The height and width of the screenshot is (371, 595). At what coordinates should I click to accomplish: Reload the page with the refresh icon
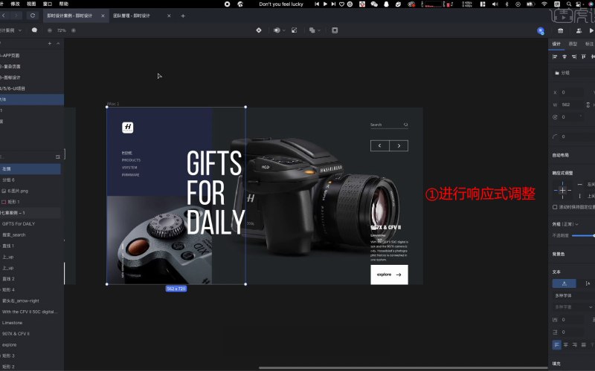(x=33, y=16)
